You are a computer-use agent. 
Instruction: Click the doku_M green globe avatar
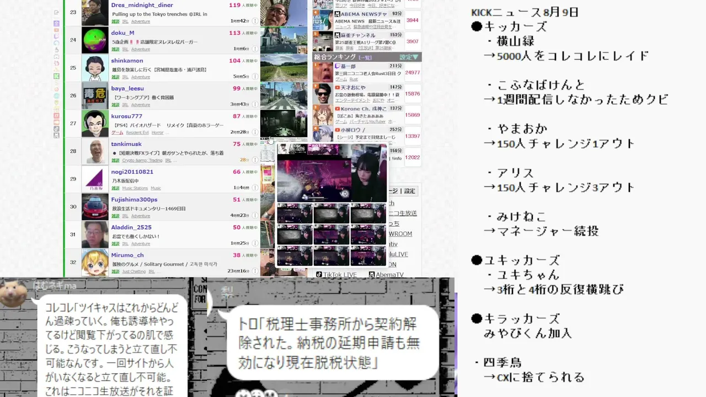coord(95,40)
